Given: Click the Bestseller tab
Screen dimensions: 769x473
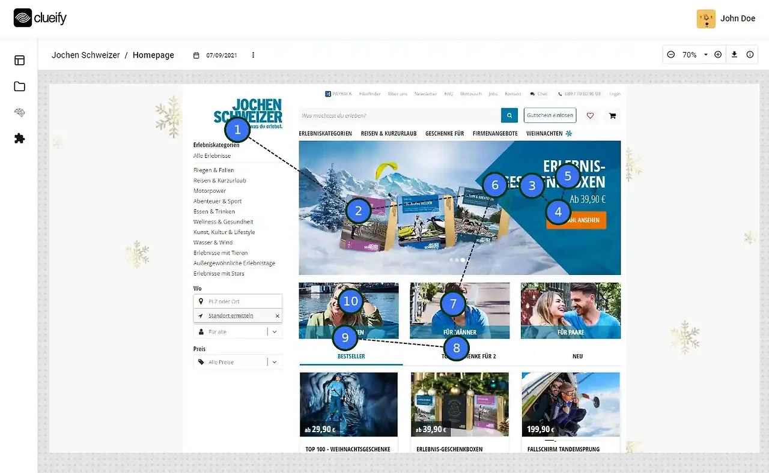Looking at the screenshot, I should pyautogui.click(x=351, y=356).
